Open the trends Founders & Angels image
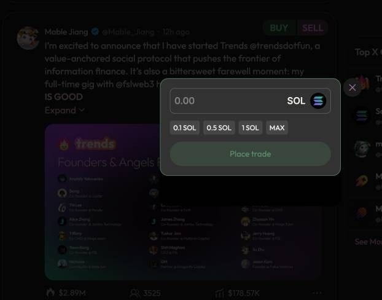Screen dimensions: 382x300 pyautogui.click(x=184, y=202)
